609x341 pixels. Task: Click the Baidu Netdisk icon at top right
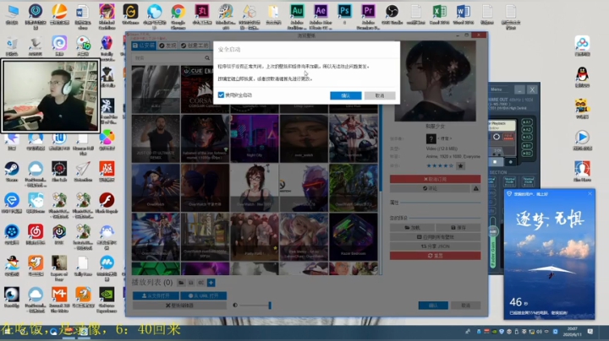click(x=582, y=46)
